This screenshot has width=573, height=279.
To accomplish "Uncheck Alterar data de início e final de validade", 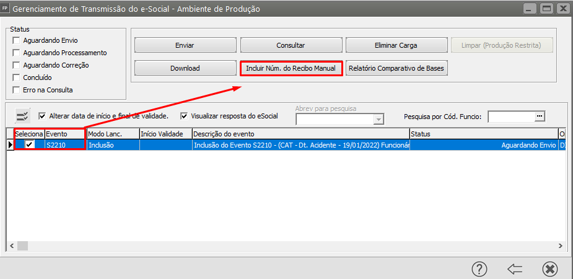I will (x=42, y=117).
